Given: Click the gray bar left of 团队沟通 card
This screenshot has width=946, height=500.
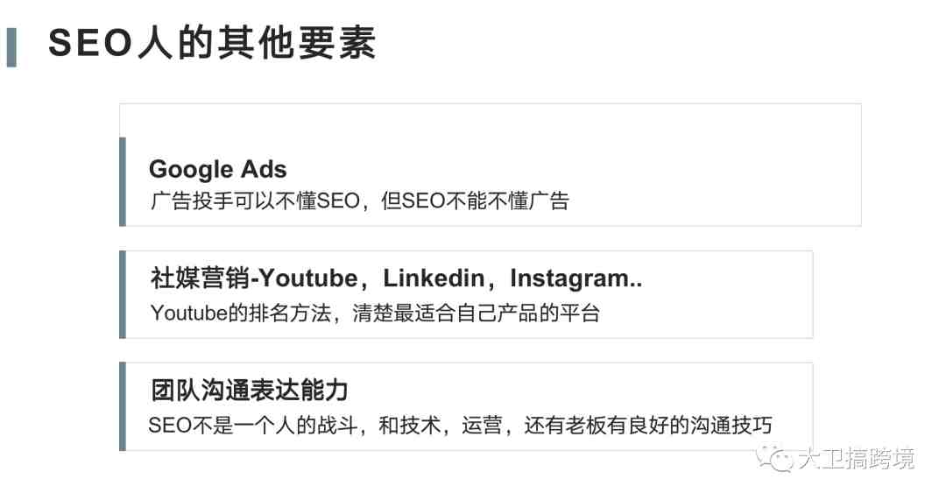Looking at the screenshot, I should (x=123, y=406).
